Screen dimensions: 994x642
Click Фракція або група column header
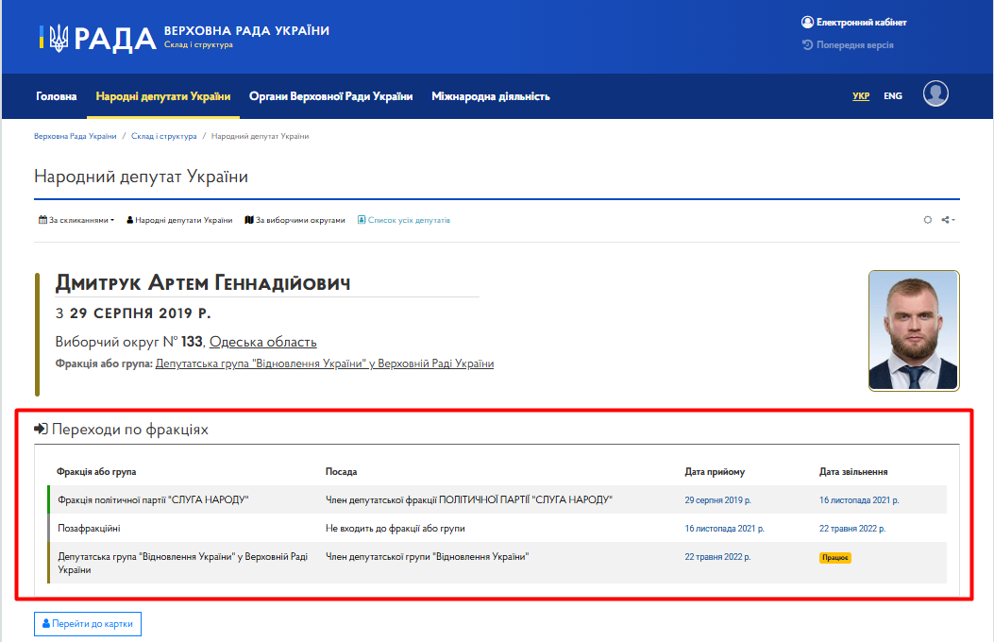pos(96,471)
